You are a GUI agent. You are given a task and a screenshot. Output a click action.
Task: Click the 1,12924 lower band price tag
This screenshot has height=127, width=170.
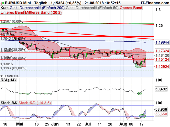pos(162,67)
